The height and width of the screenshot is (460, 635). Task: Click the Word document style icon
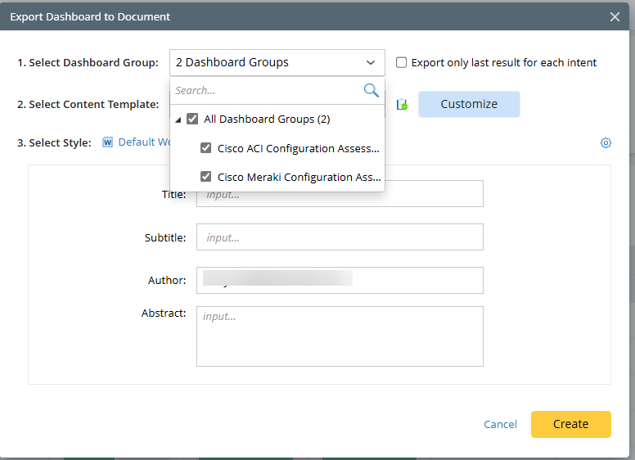pyautogui.click(x=107, y=142)
